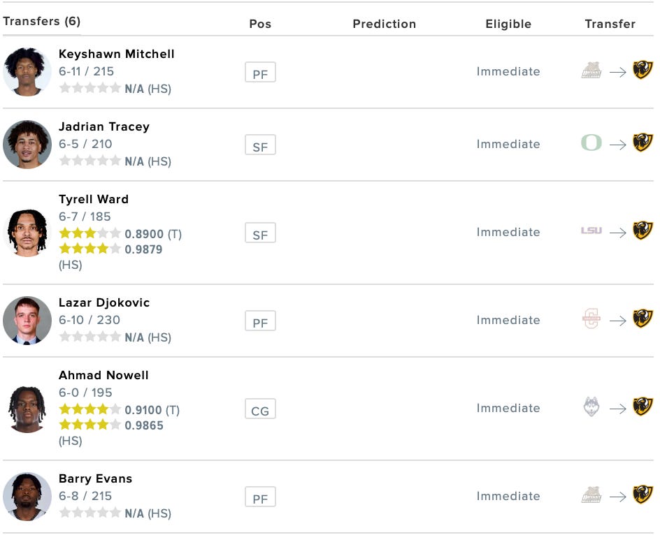Click Lazar Djokovic's former school logo

point(591,319)
